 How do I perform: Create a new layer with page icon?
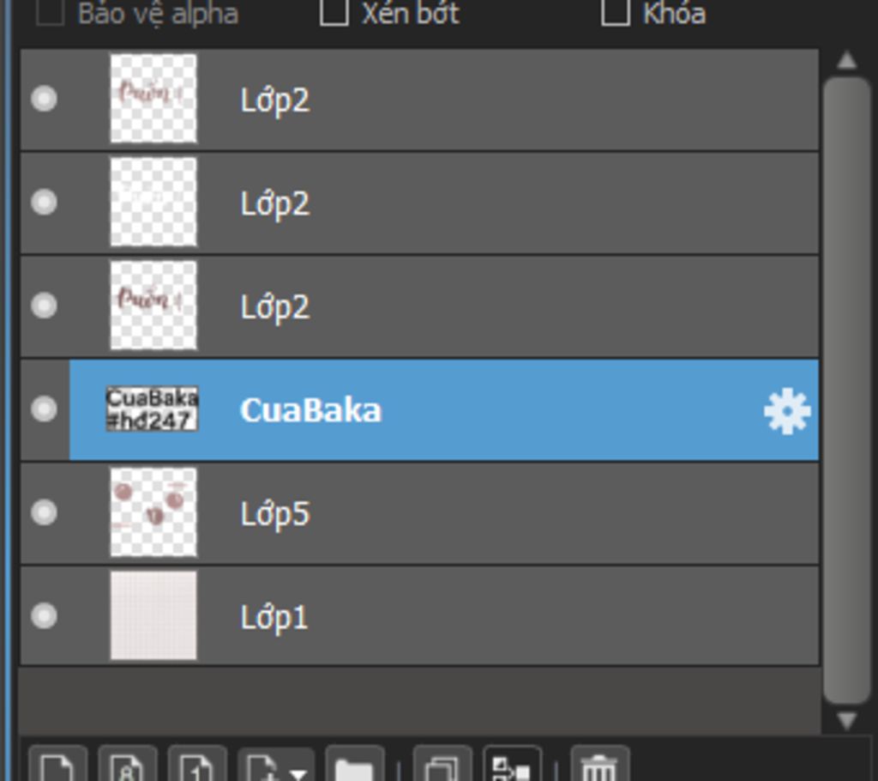[58, 764]
